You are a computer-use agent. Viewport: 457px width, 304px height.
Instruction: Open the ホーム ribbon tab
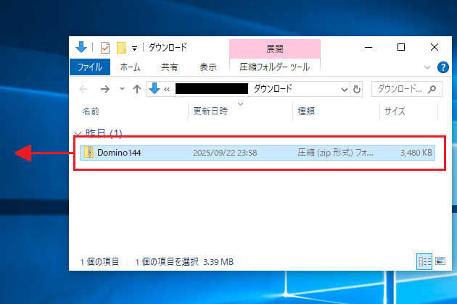point(130,67)
